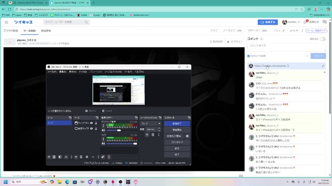Open the OBS File menu
Viewport: 332px width, 186px height.
coord(52,72)
